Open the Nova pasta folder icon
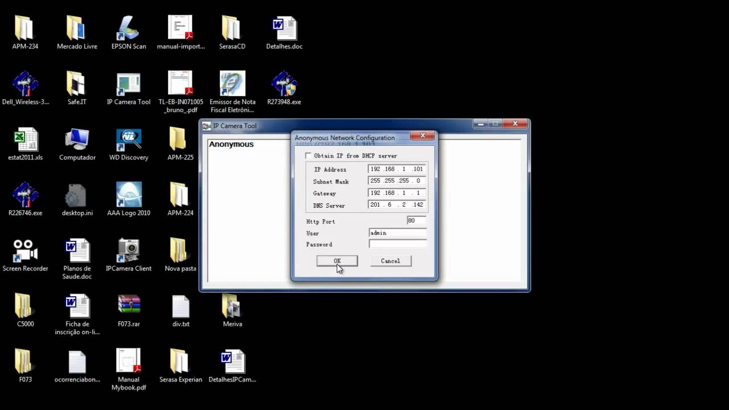 pos(181,251)
